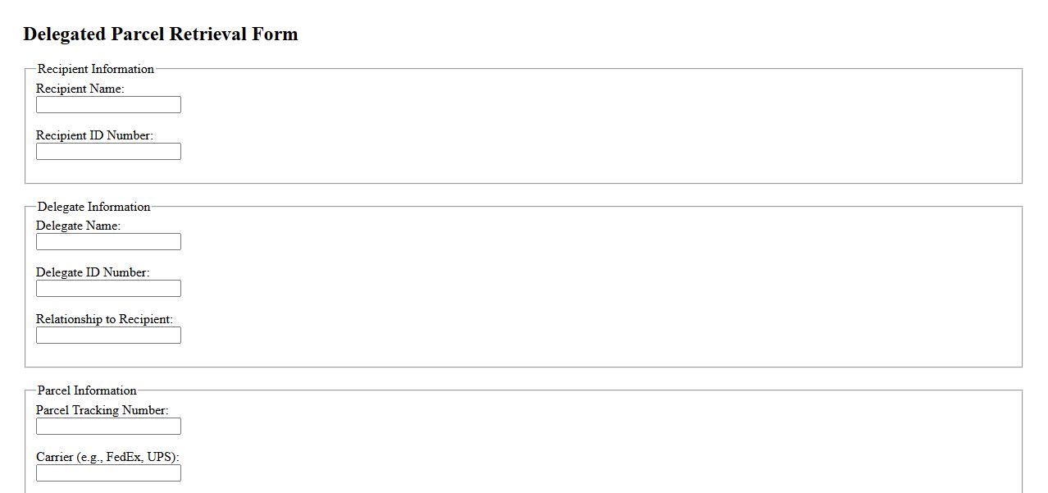Click the Delegate Information legend title
1048x493 pixels.
pos(94,207)
